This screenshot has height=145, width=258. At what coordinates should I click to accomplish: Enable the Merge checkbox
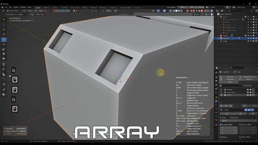(221, 137)
